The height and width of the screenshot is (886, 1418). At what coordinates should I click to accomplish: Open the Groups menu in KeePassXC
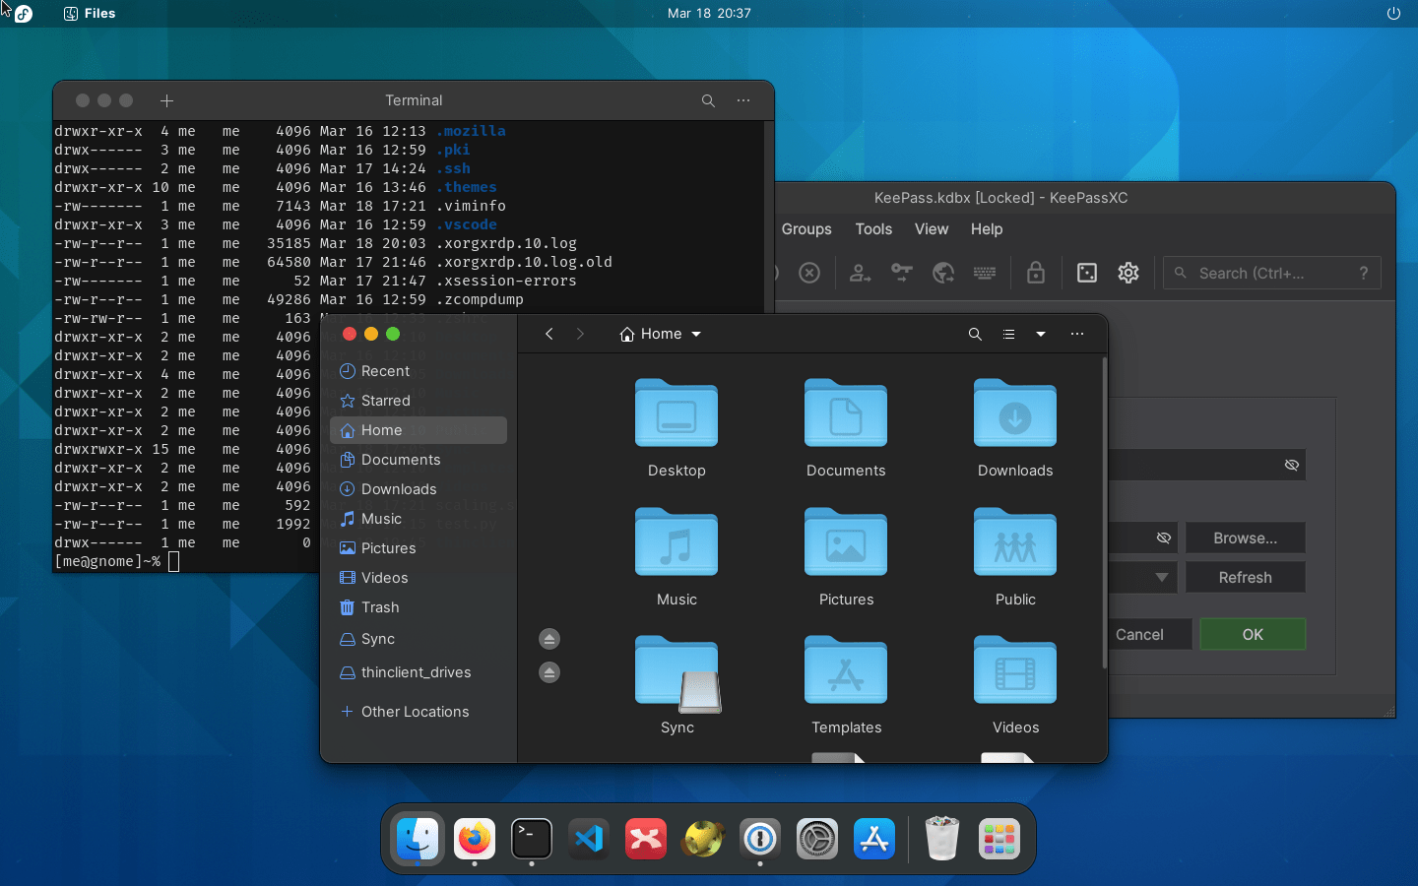coord(806,229)
